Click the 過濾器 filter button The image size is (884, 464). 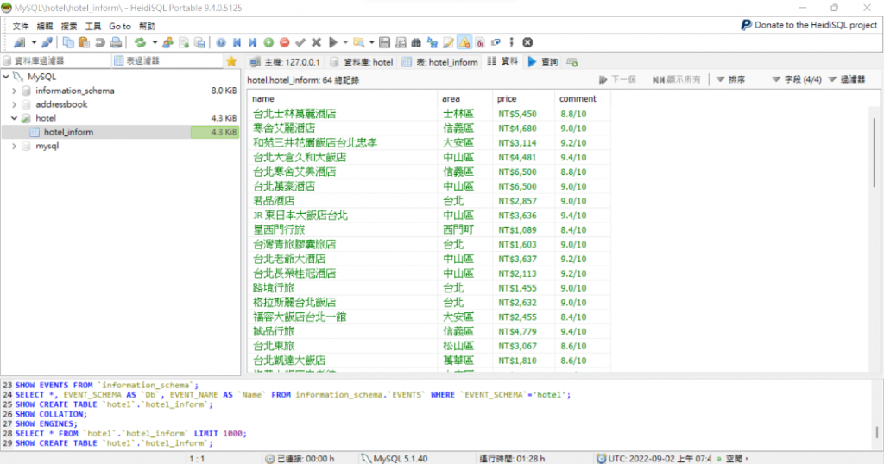click(x=847, y=80)
